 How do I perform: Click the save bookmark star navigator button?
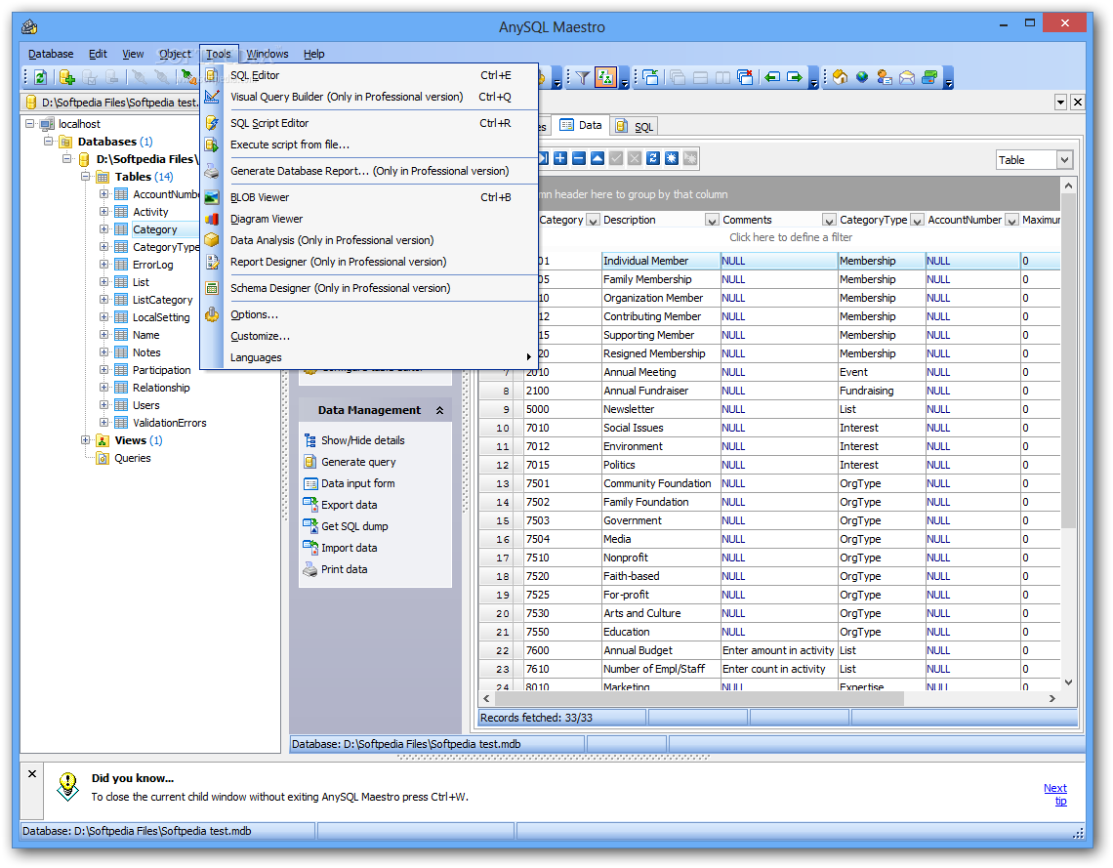pos(672,158)
